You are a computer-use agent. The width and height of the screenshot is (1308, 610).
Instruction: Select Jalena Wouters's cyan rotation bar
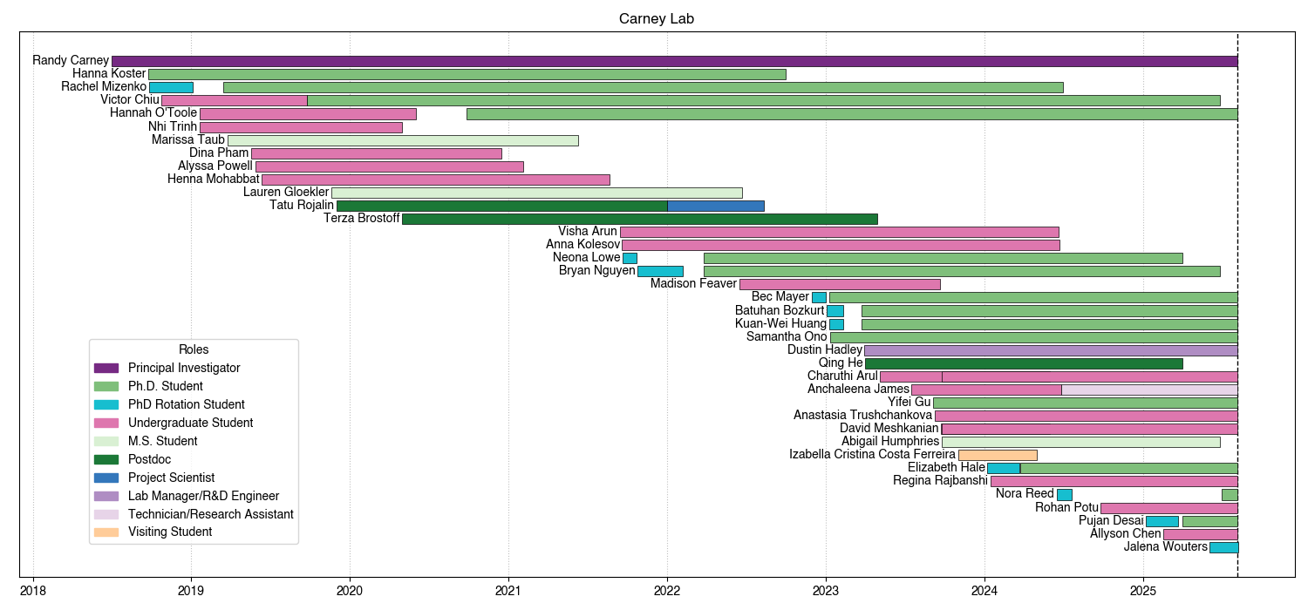tap(1223, 547)
